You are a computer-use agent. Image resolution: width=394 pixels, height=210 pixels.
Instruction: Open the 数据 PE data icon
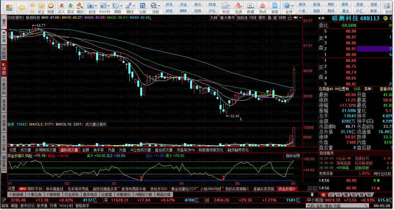click(250, 5)
